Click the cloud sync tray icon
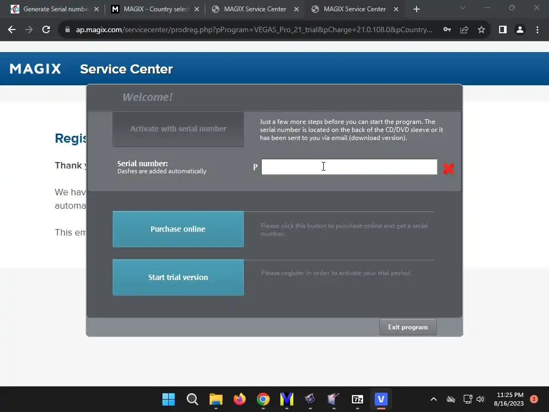 (x=451, y=399)
